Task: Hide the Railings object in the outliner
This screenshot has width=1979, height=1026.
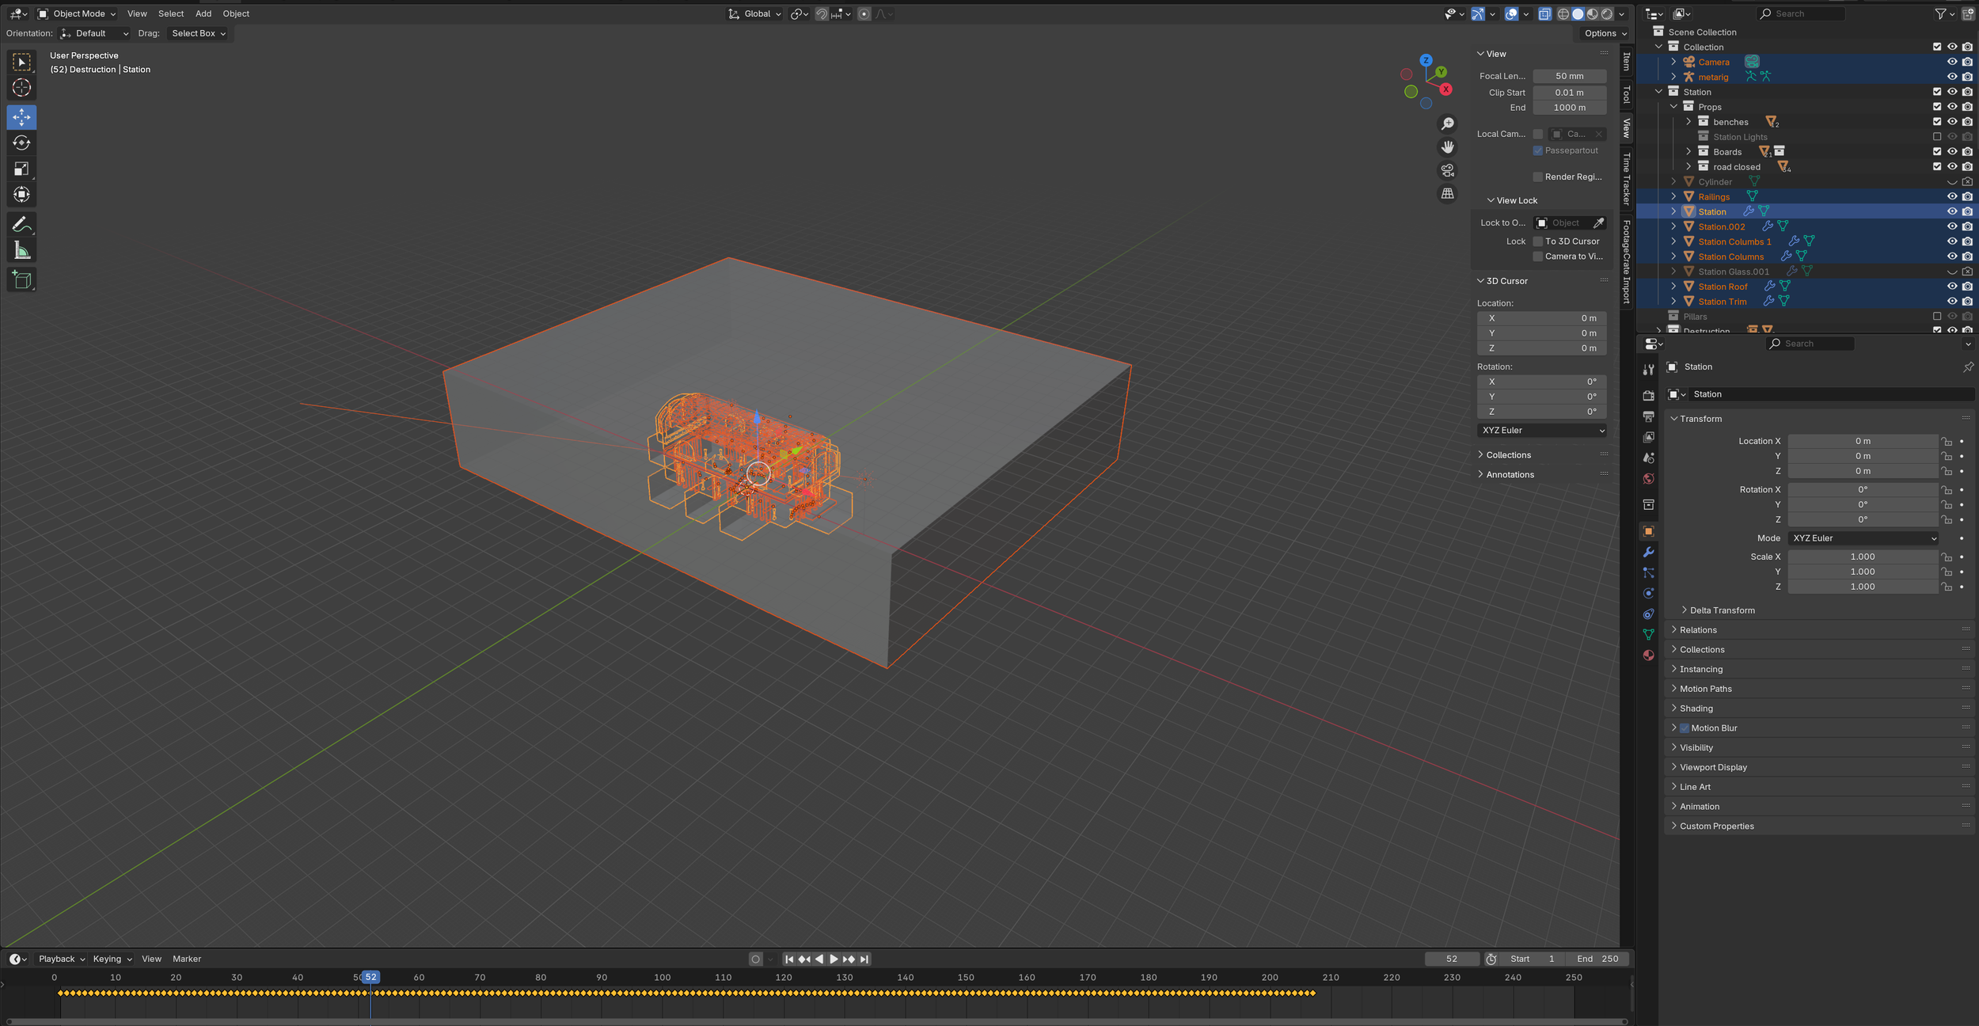Action: 1951,196
